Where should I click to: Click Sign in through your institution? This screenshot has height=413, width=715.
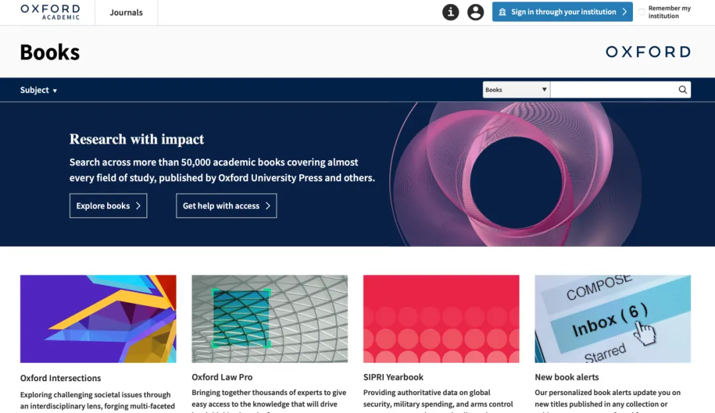pyautogui.click(x=562, y=12)
